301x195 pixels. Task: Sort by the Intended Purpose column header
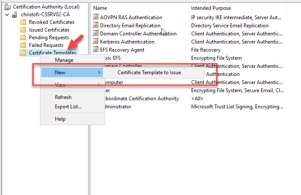coord(211,8)
